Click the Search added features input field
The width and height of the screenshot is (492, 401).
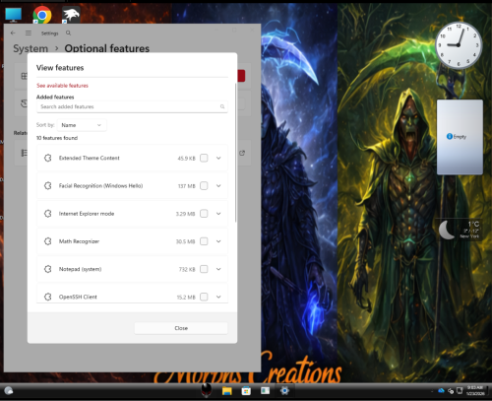click(132, 106)
